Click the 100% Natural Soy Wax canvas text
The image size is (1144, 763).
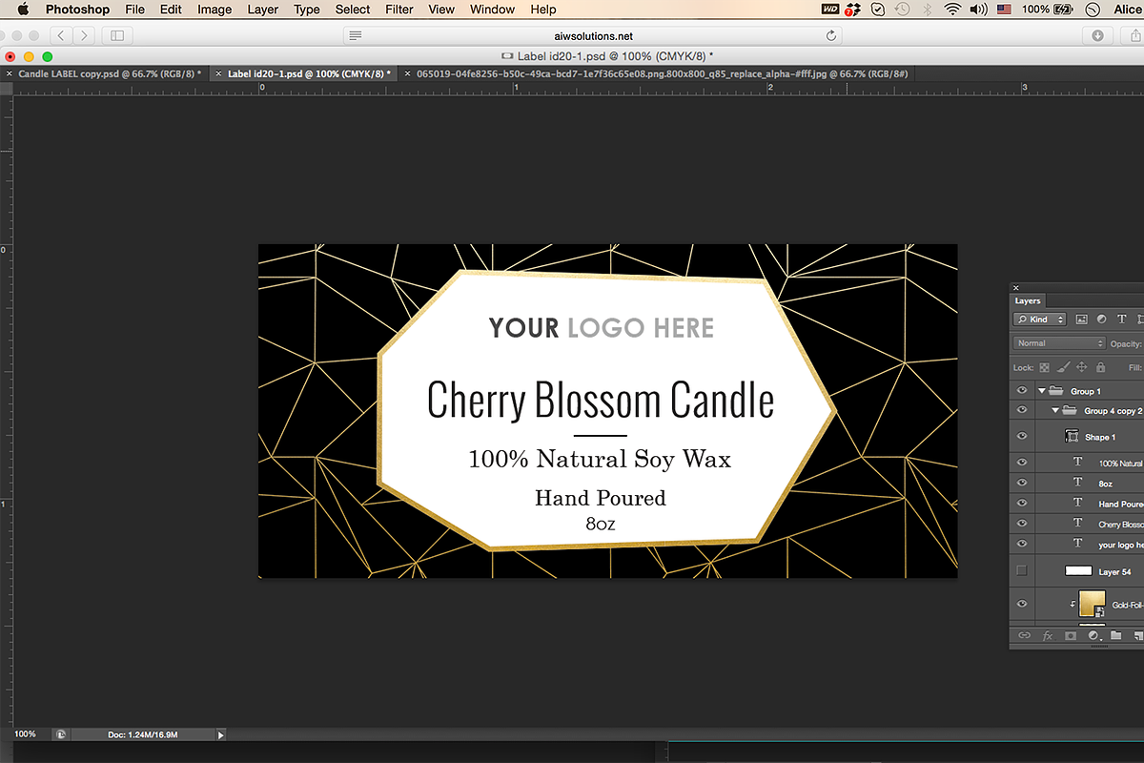click(x=600, y=459)
